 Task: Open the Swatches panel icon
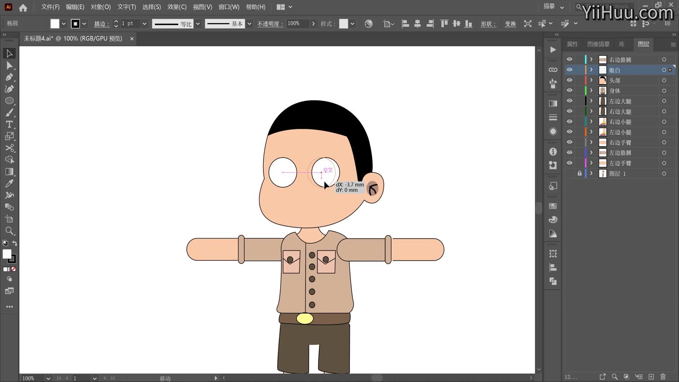click(553, 206)
